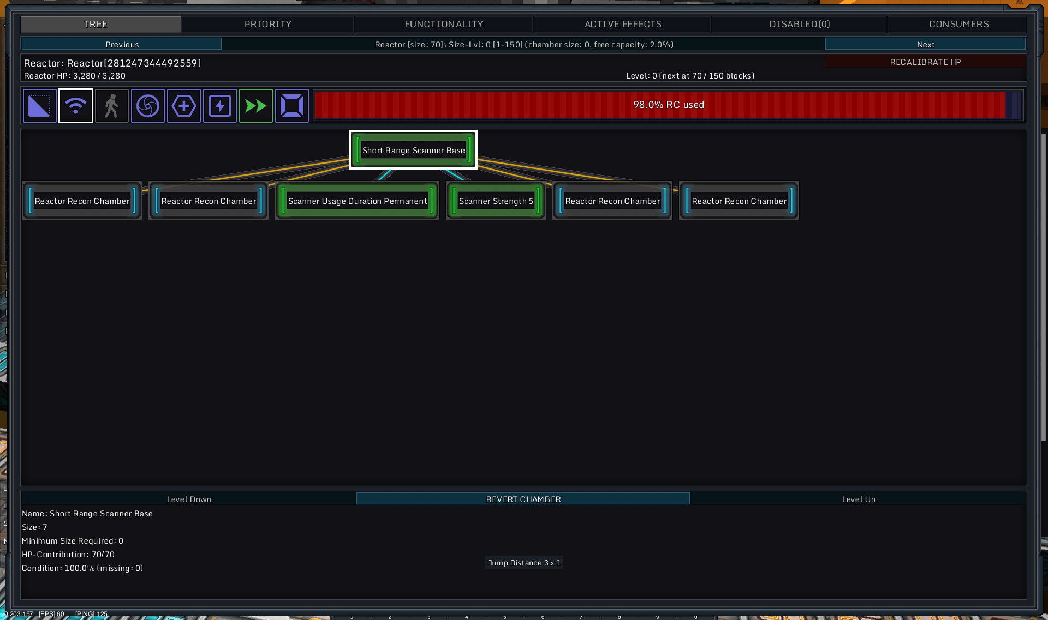Switch to the FUNCTIONALITY tab

(x=443, y=24)
